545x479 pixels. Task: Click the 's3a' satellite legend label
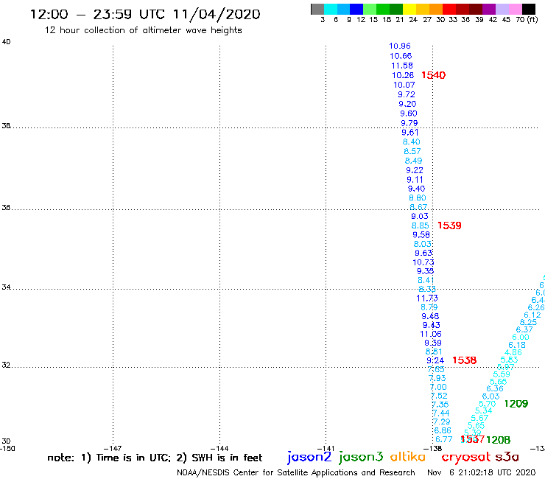click(507, 457)
